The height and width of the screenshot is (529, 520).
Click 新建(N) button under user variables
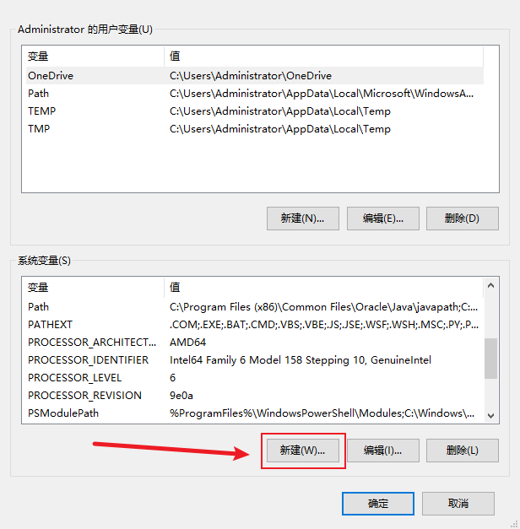[x=302, y=218]
